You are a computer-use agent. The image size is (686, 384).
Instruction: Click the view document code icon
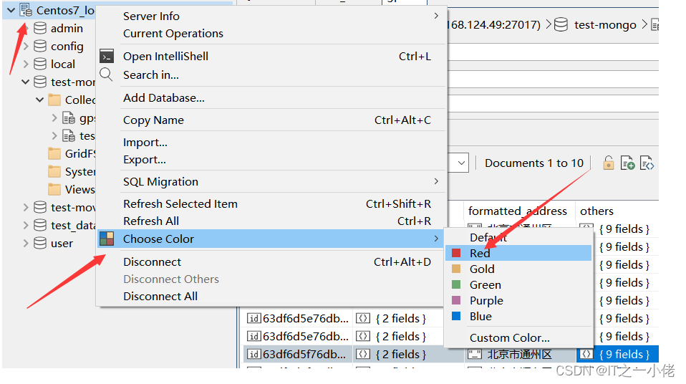647,163
